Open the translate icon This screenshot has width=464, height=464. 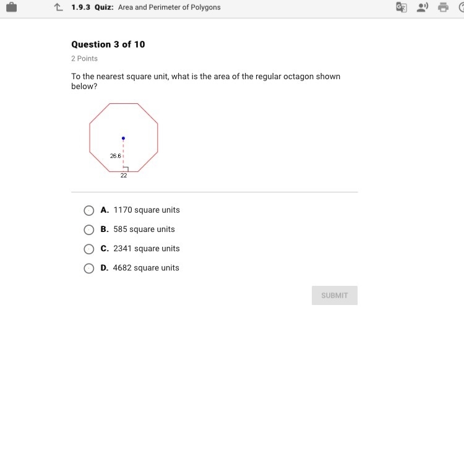tap(402, 7)
